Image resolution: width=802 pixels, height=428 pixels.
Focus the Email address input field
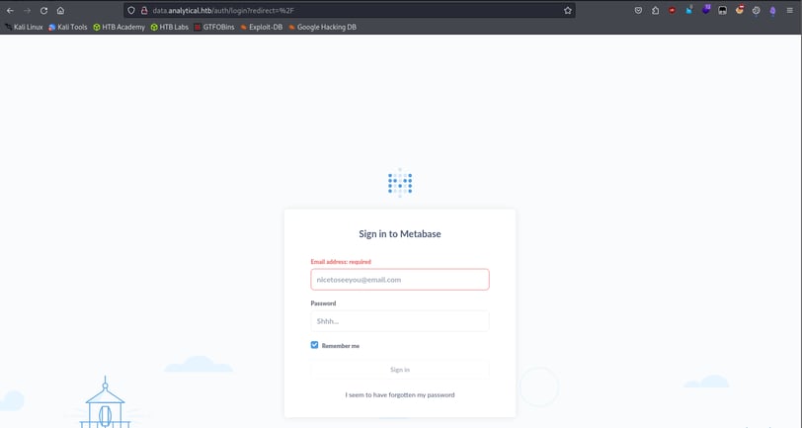coord(400,280)
